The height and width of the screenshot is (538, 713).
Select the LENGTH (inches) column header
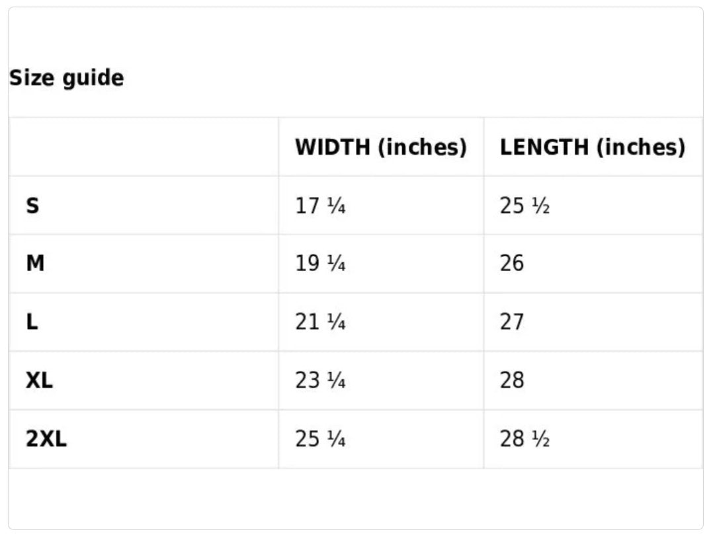point(592,147)
